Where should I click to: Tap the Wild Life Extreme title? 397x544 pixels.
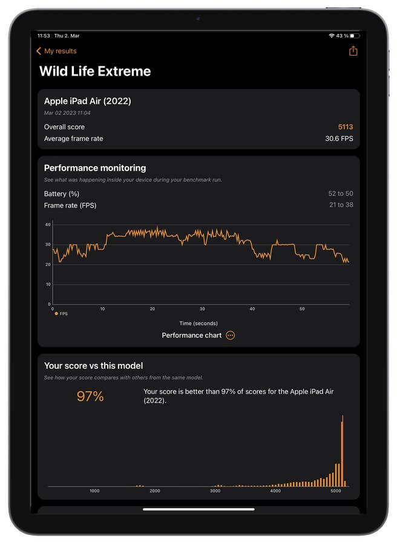(x=95, y=71)
